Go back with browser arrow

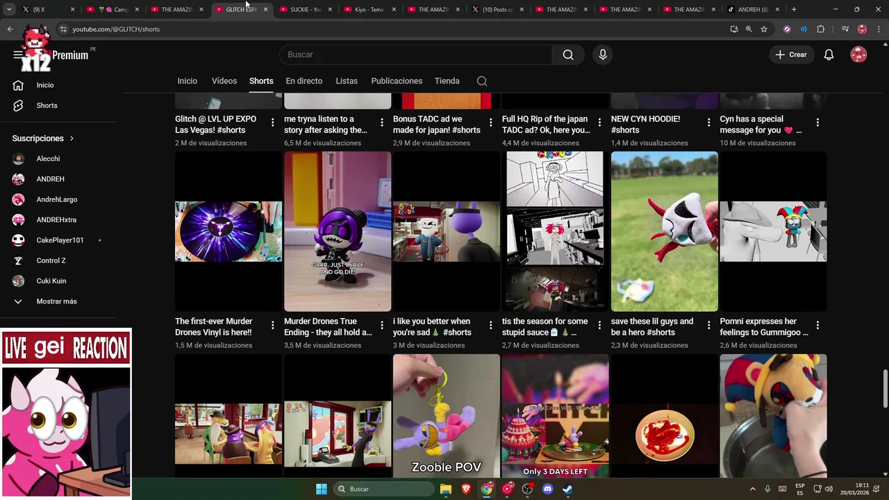[x=10, y=29]
